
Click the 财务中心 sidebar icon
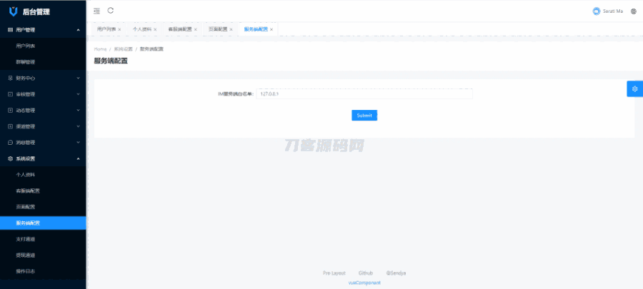point(10,78)
